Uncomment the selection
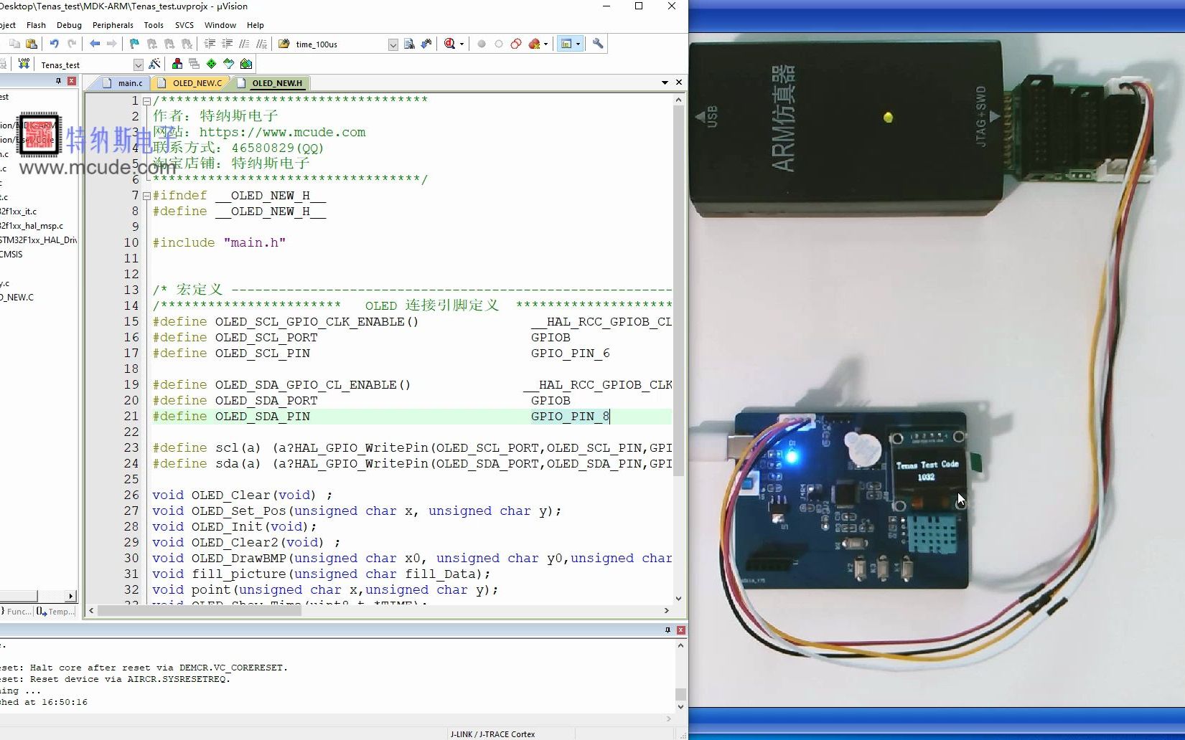This screenshot has width=1185, height=740. click(x=261, y=44)
